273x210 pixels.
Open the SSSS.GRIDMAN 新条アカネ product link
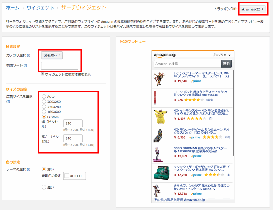pyautogui.click(x=200, y=150)
